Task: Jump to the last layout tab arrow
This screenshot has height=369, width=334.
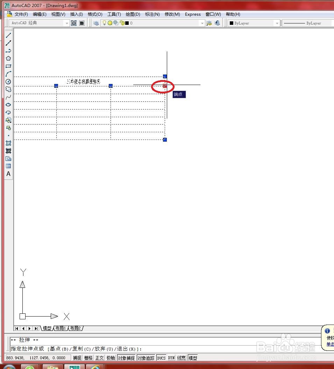Action: tap(36, 328)
